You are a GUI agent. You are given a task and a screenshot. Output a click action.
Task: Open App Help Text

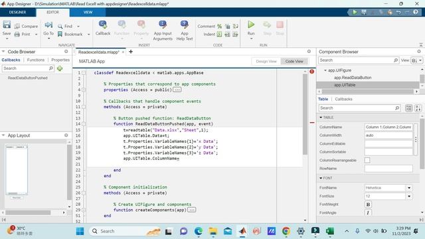pos(185,31)
